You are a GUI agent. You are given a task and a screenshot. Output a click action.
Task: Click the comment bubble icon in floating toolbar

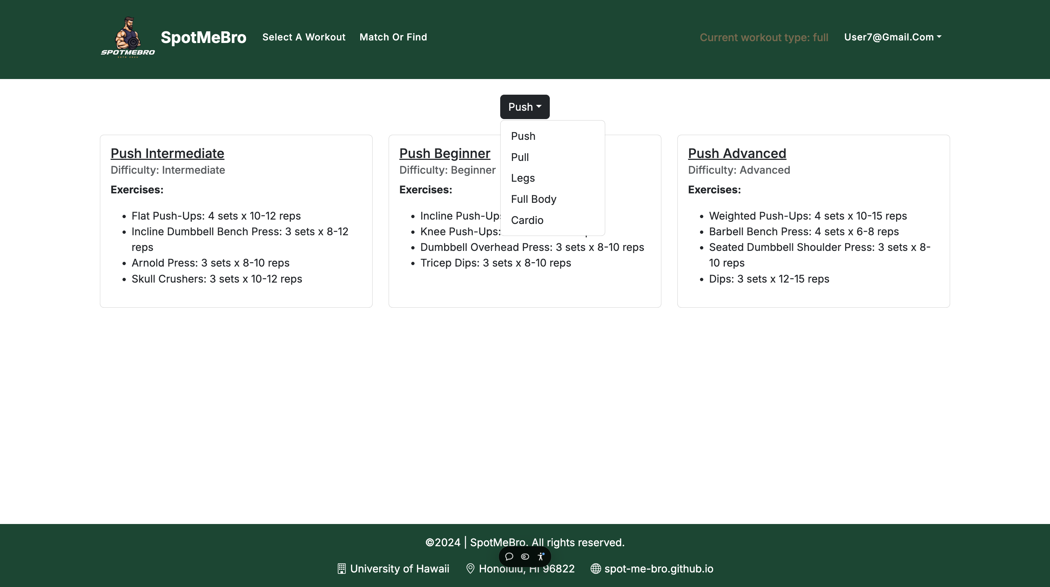click(509, 556)
